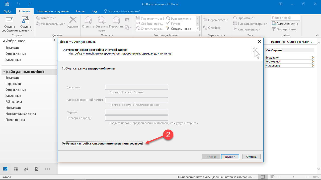321x180 pixels.
Task: Click the Cancel (Отмена) button
Action: [251, 157]
